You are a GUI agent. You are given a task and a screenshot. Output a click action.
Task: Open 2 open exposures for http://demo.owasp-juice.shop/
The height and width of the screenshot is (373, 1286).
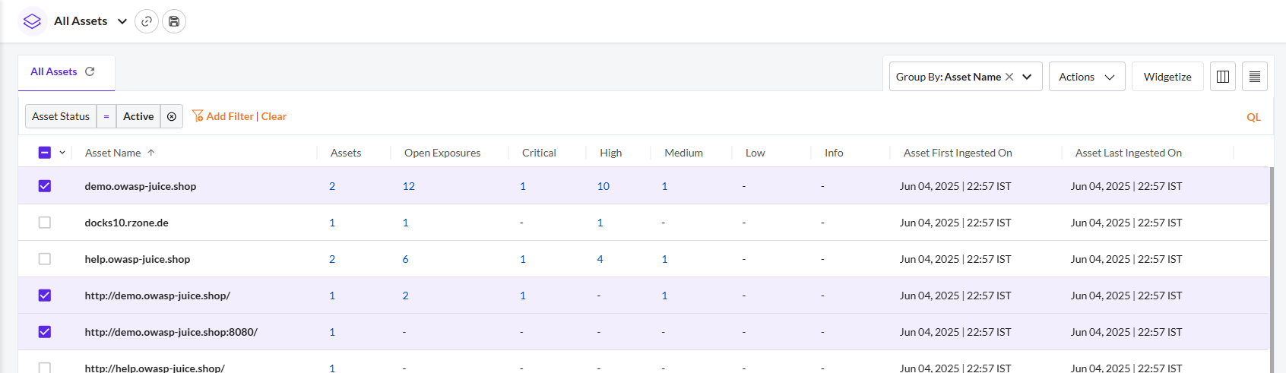tap(405, 296)
